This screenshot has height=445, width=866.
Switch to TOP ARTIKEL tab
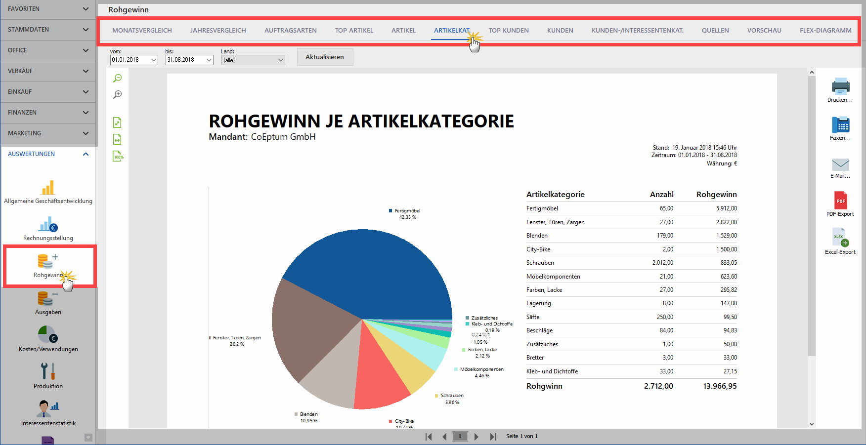point(354,31)
